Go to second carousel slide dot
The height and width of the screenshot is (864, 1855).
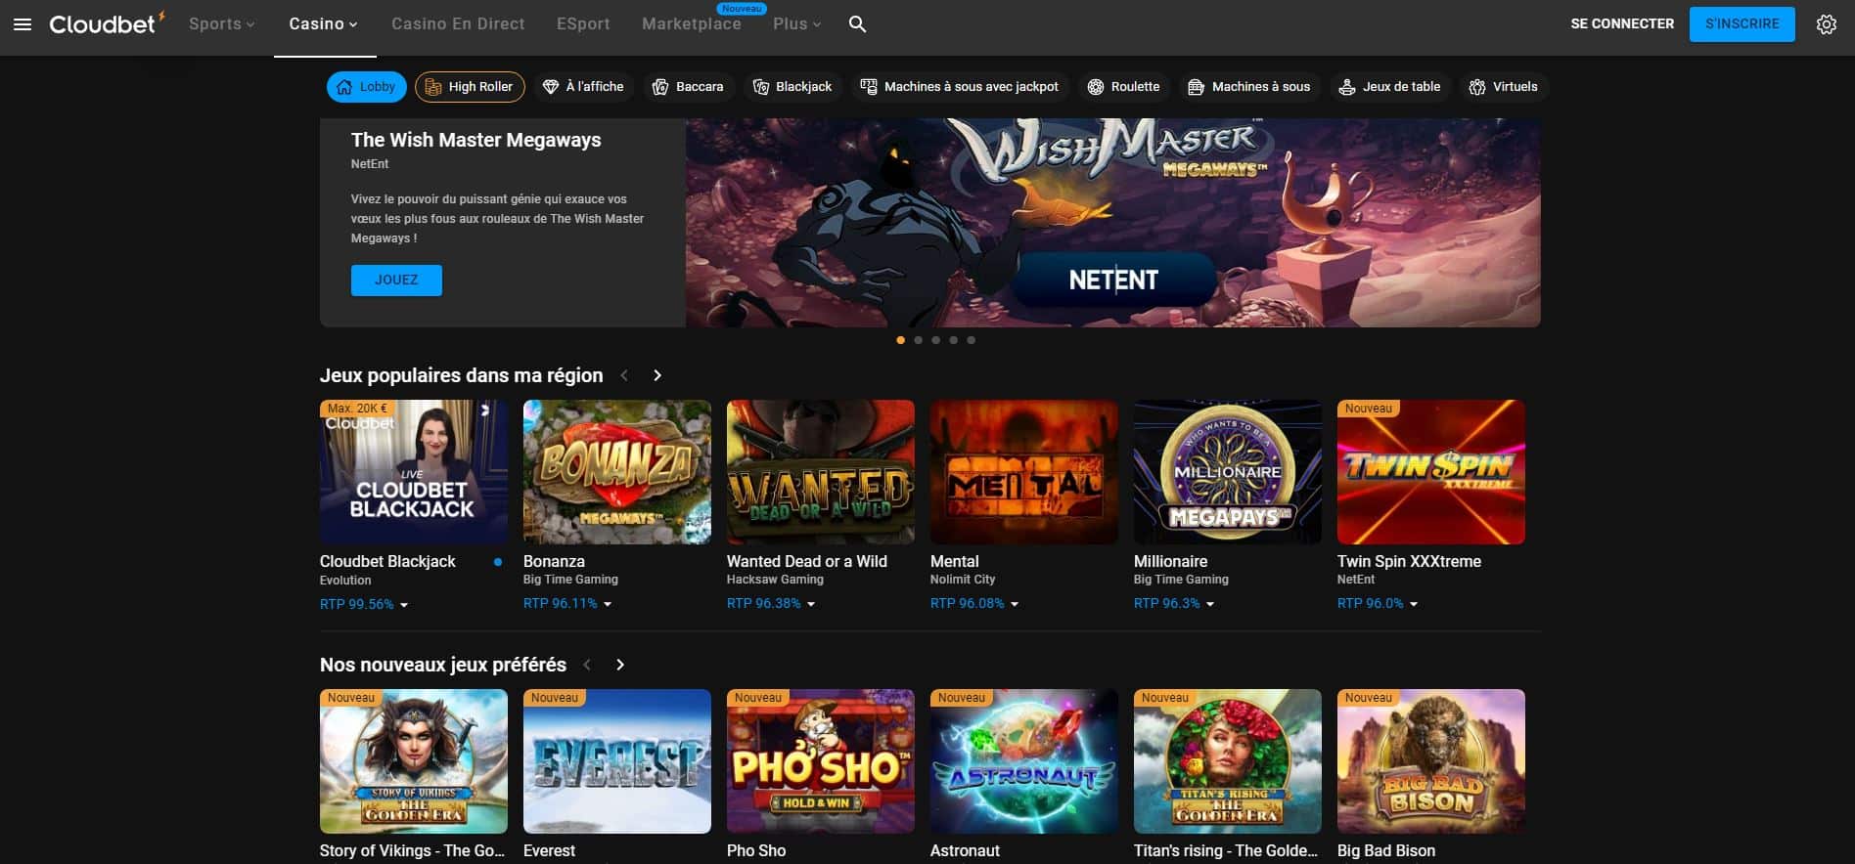(919, 340)
